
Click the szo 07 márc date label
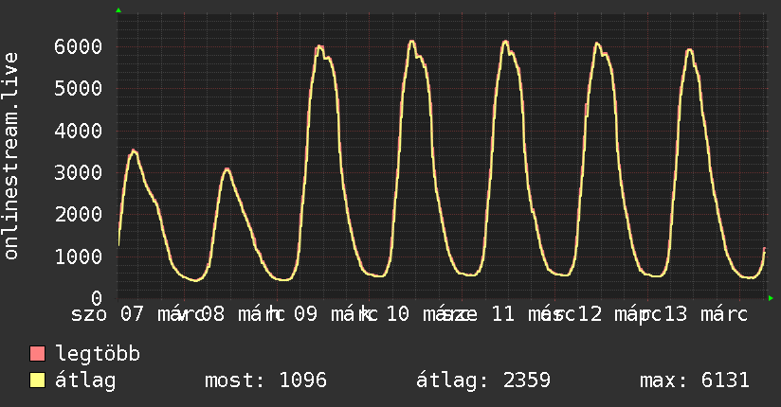(136, 314)
